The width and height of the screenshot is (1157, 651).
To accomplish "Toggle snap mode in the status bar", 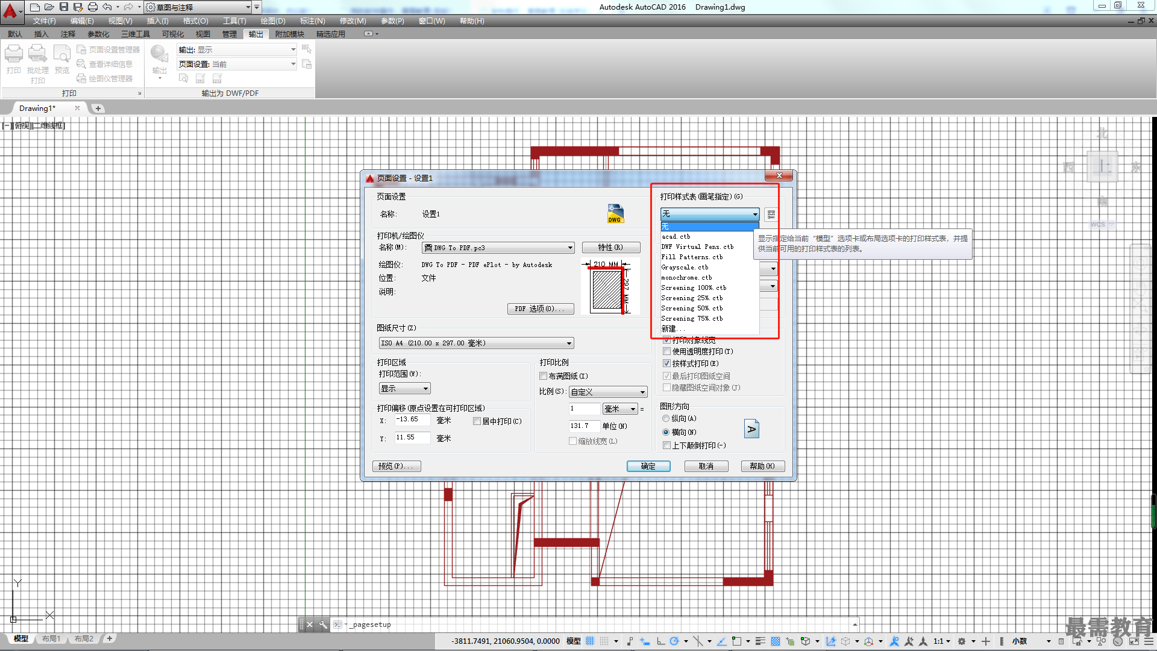I will [x=604, y=641].
